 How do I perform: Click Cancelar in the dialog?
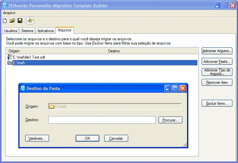click(x=116, y=138)
